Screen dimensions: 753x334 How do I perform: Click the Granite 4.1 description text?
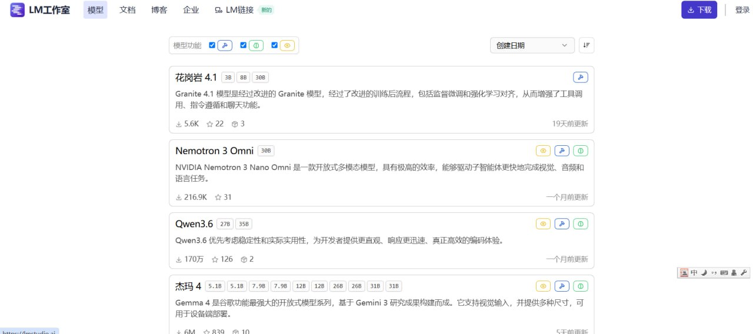click(x=379, y=99)
